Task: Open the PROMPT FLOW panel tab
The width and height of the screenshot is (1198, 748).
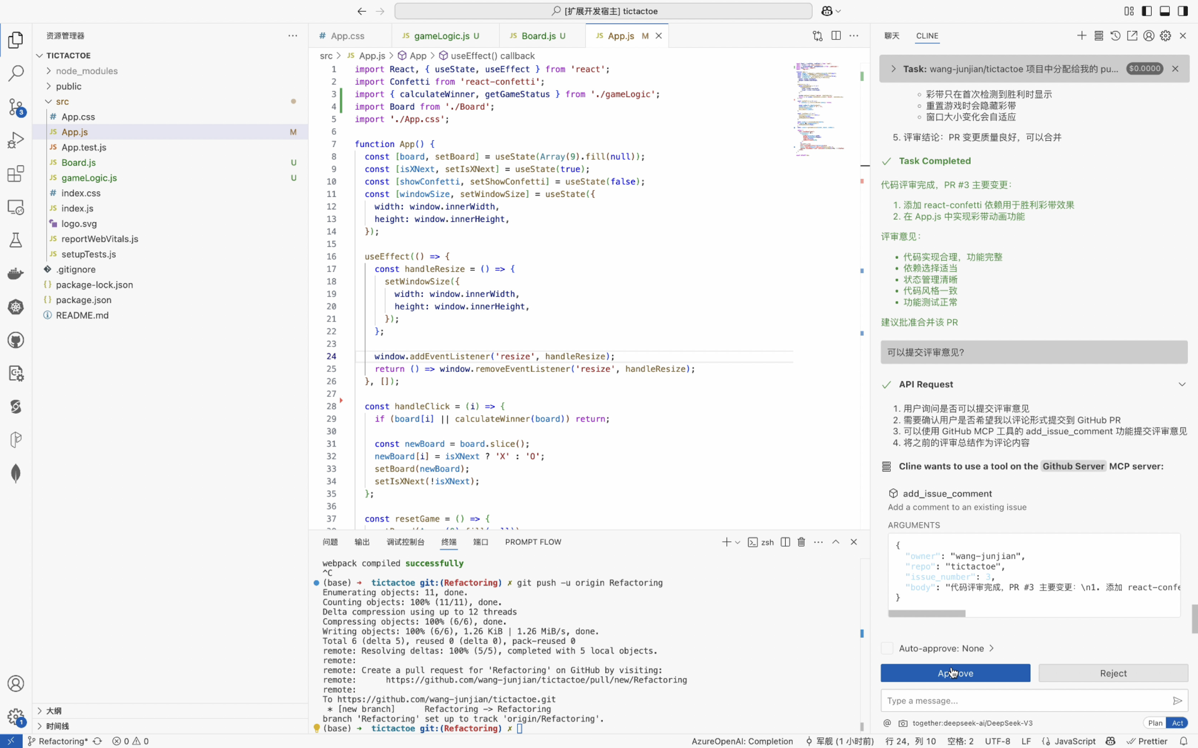Action: [533, 542]
